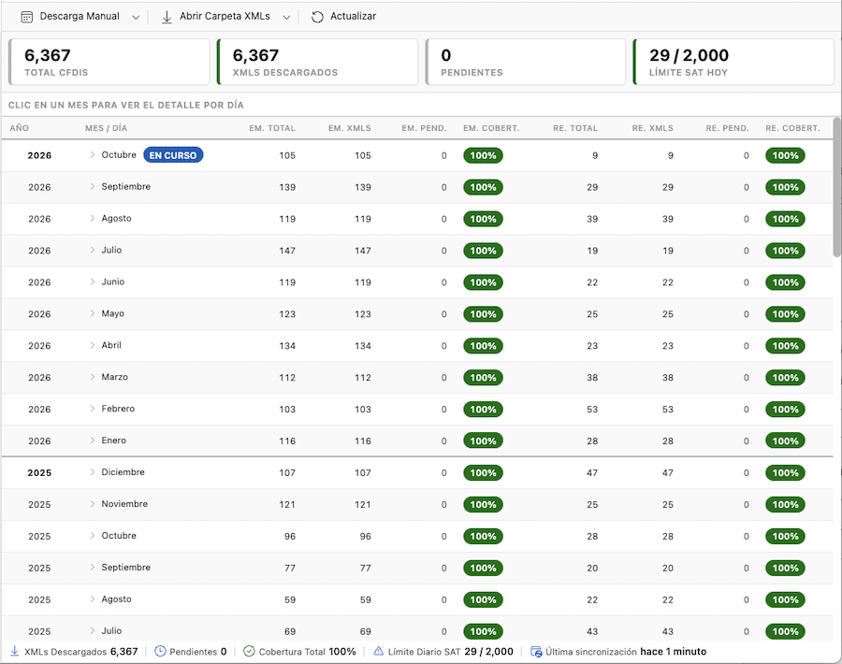Viewport: 842px width, 664px height.
Task: Expand the Abril 2026 row chevron
Action: point(93,344)
